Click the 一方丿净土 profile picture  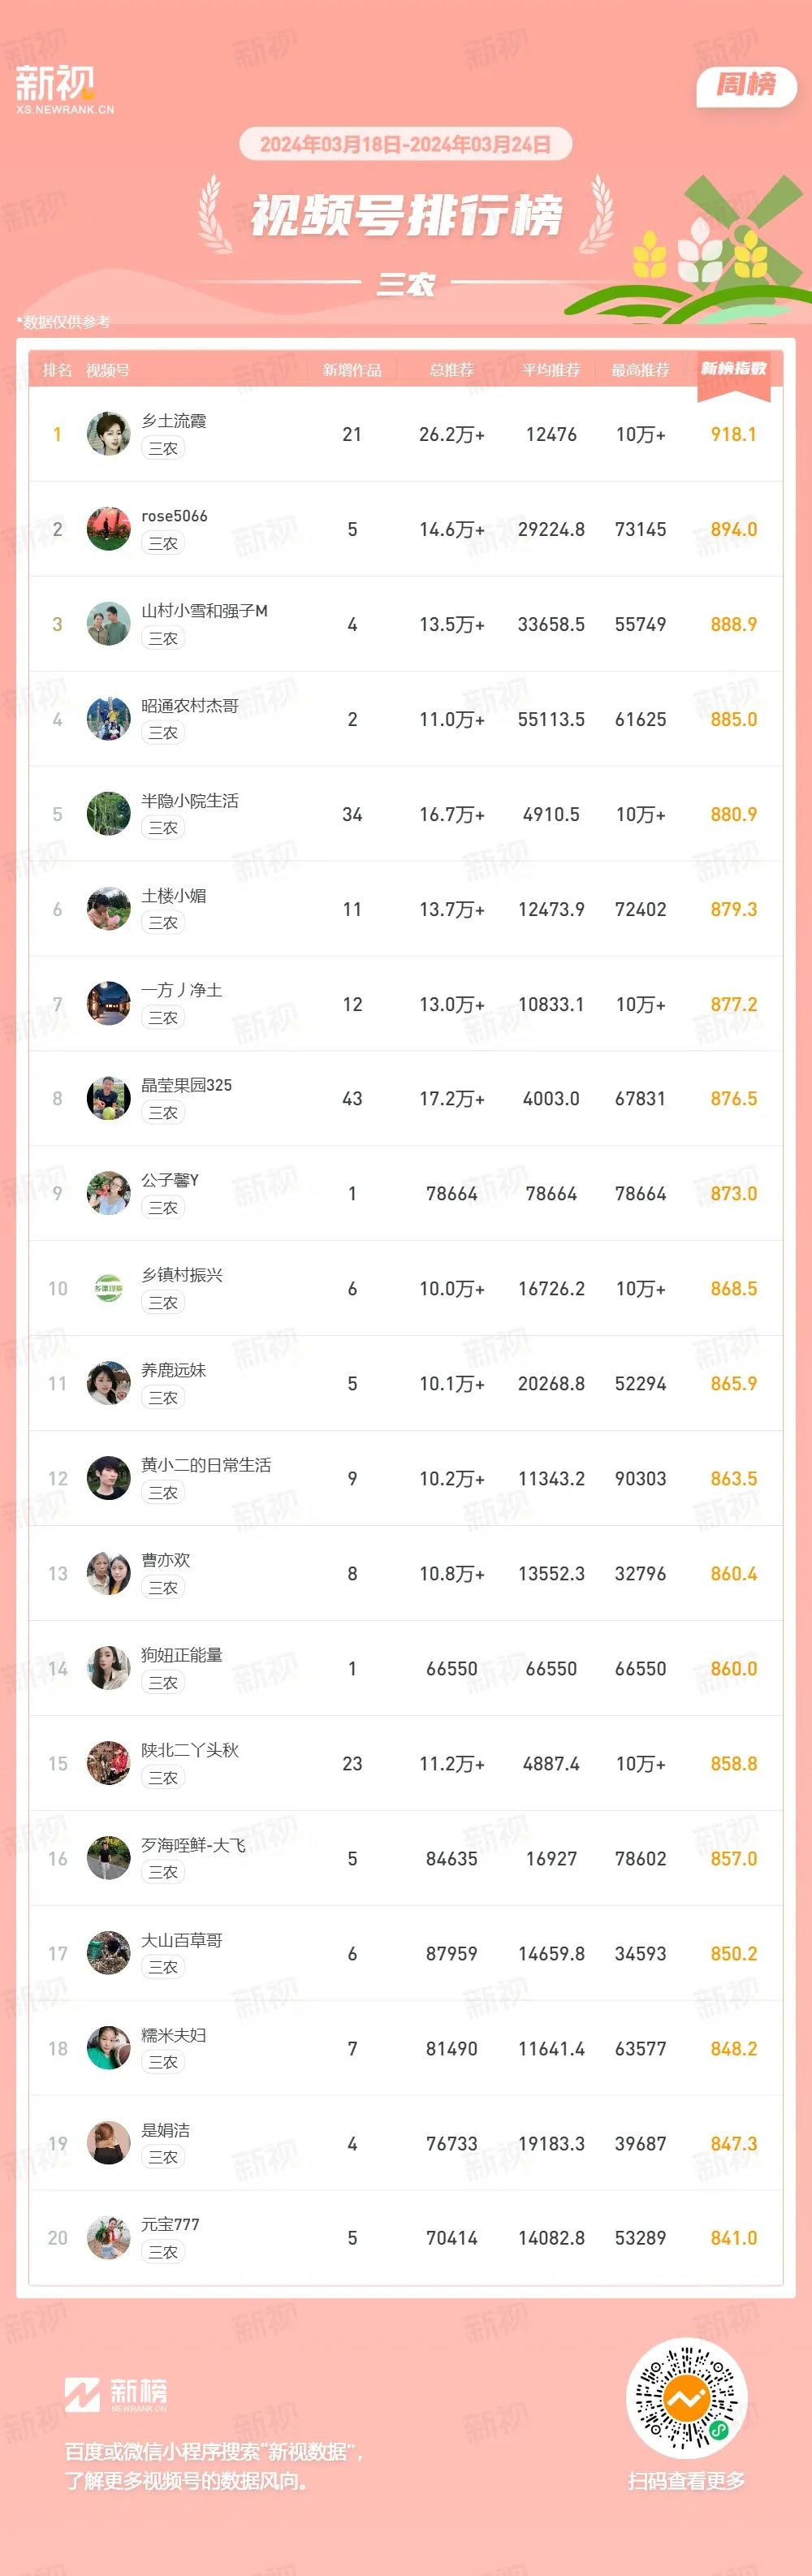[108, 1004]
